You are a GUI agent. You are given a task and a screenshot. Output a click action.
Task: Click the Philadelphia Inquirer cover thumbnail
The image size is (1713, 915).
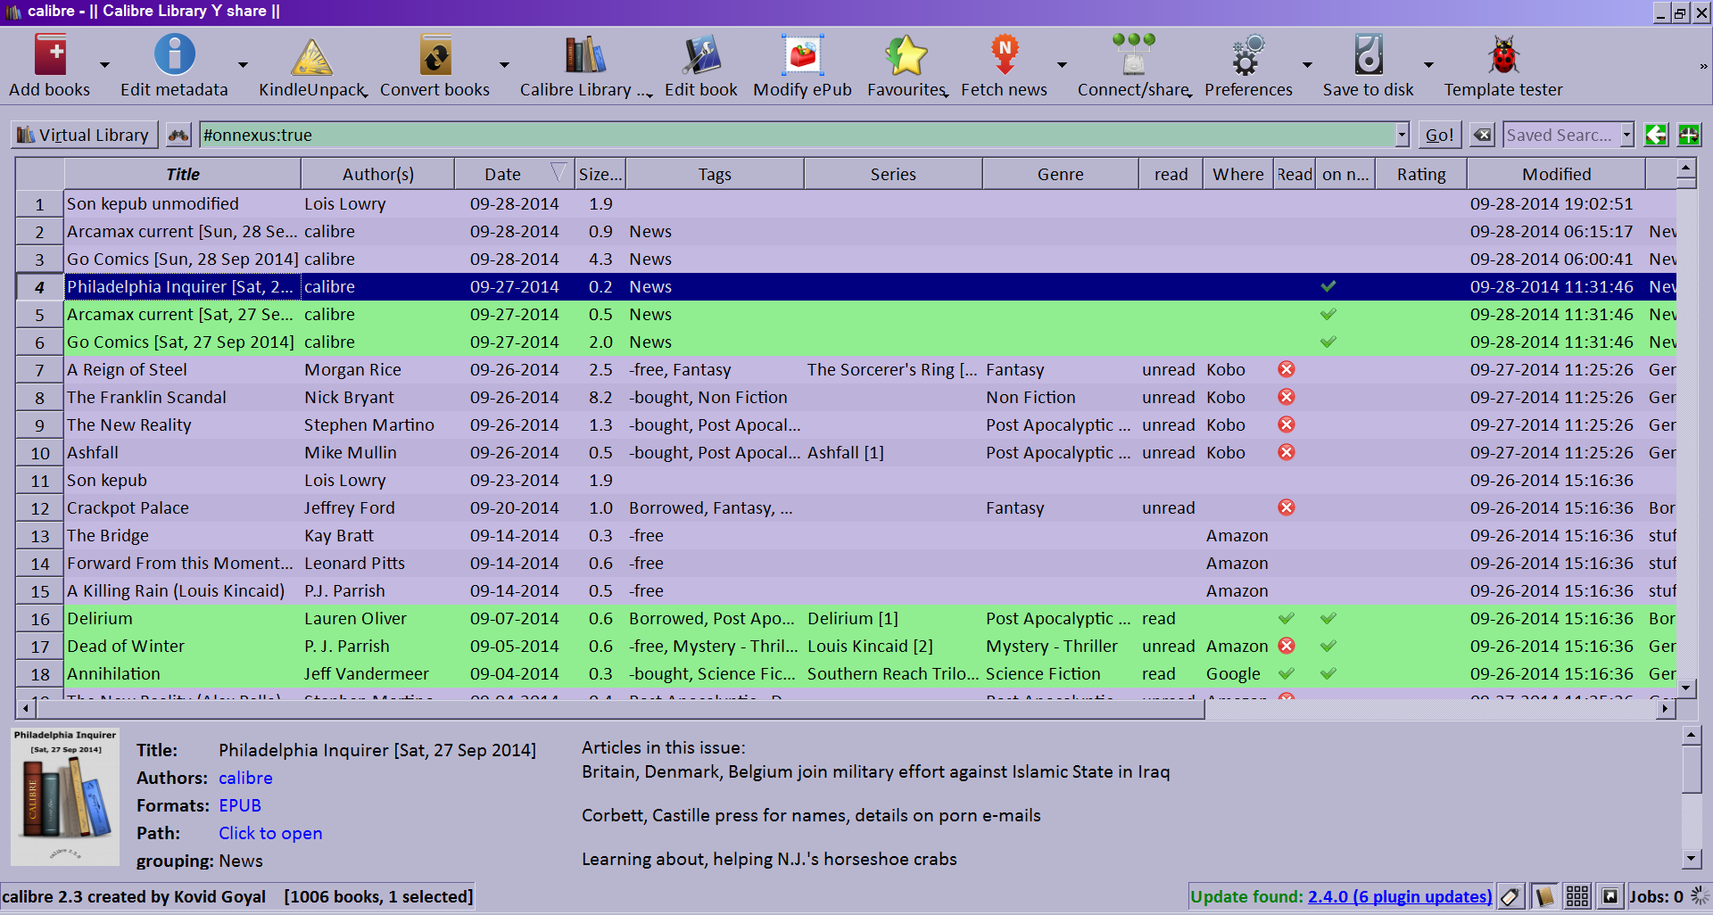click(65, 796)
